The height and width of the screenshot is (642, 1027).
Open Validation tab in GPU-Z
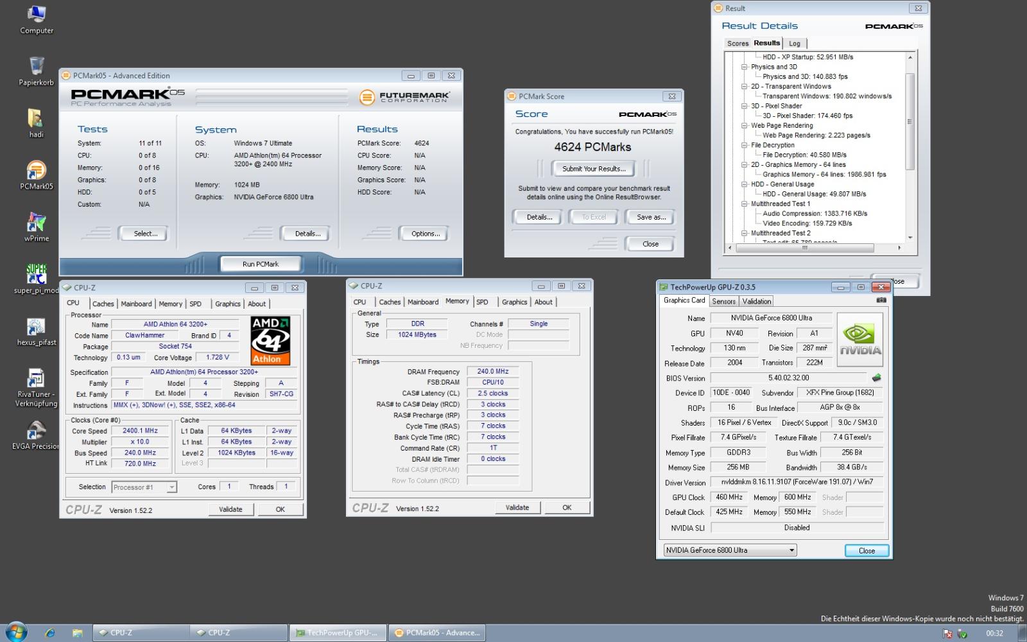pos(756,301)
